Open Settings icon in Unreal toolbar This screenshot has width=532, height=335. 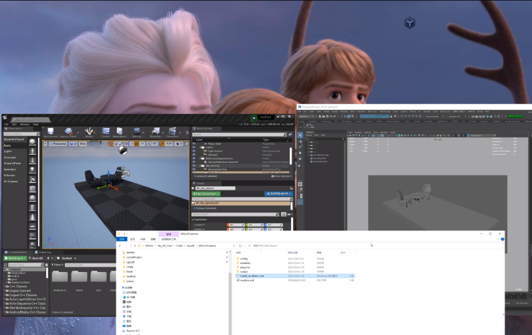click(x=137, y=132)
